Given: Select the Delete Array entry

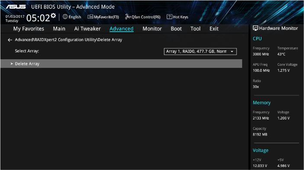Looking at the screenshot, I should (x=121, y=64).
